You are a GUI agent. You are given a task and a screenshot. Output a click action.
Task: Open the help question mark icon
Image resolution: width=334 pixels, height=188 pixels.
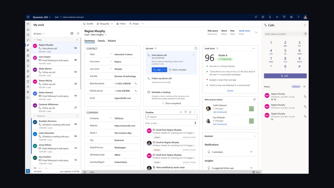point(298,17)
